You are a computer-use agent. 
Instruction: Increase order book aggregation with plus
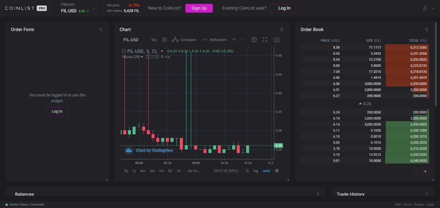[425, 171]
